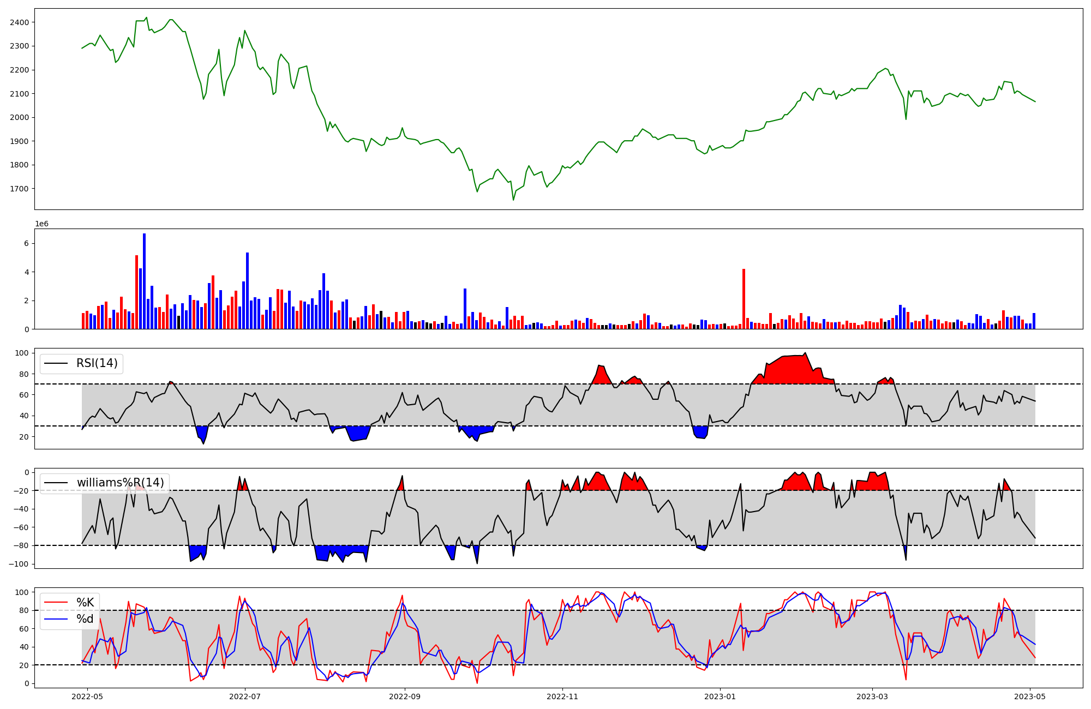
Task: Click the 2022-05 x-axis date label
Action: tap(87, 696)
